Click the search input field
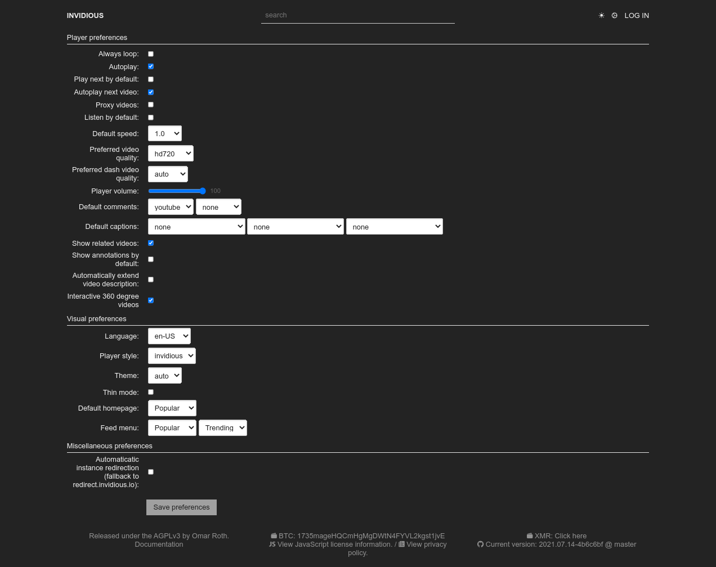The image size is (716, 567). click(358, 15)
